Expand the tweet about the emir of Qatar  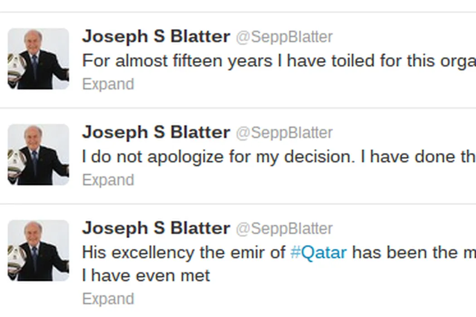pyautogui.click(x=108, y=299)
